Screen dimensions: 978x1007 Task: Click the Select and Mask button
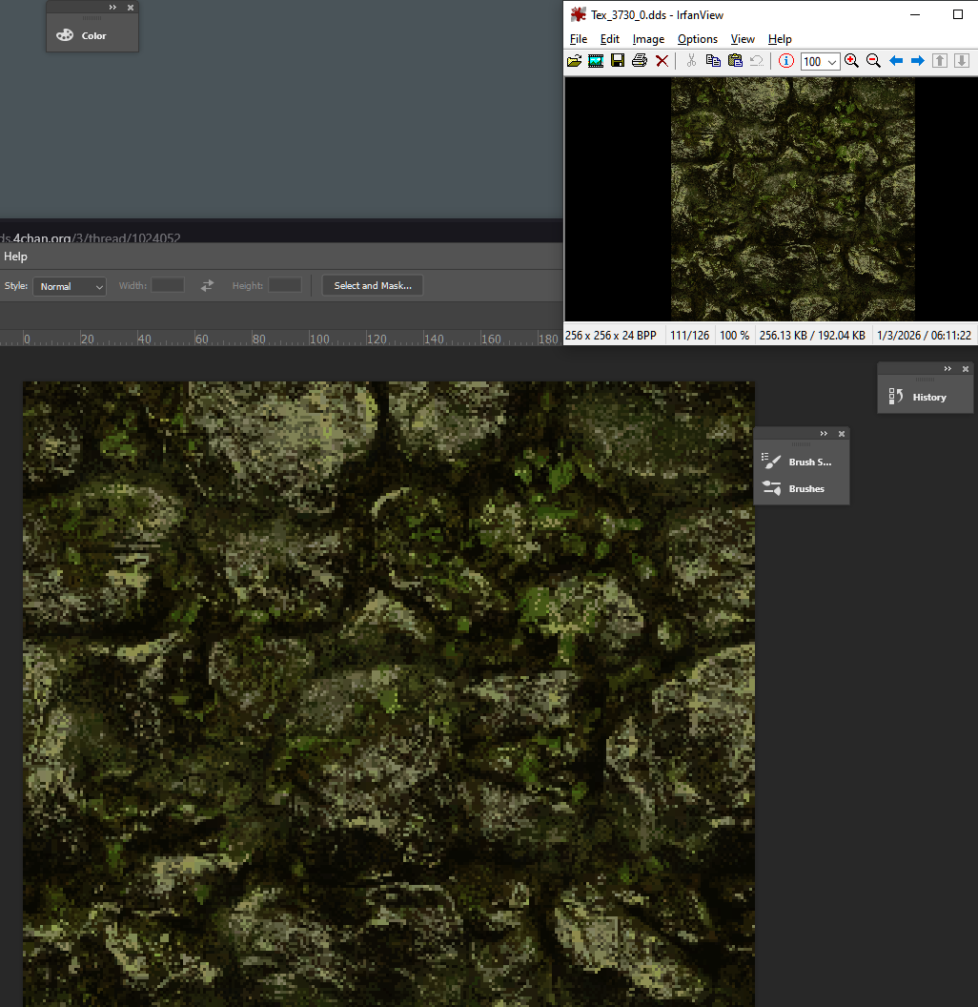[373, 286]
